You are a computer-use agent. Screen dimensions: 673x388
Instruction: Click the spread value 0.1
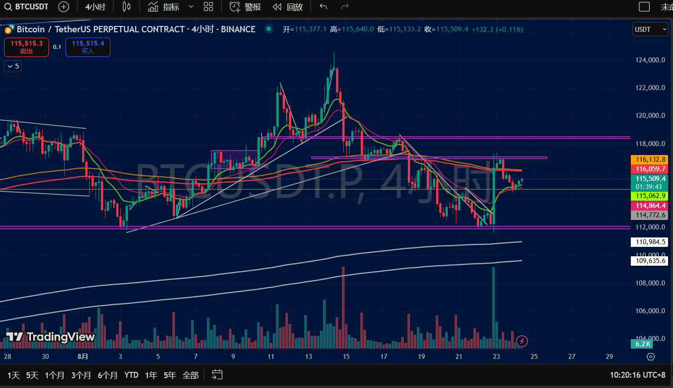click(57, 47)
